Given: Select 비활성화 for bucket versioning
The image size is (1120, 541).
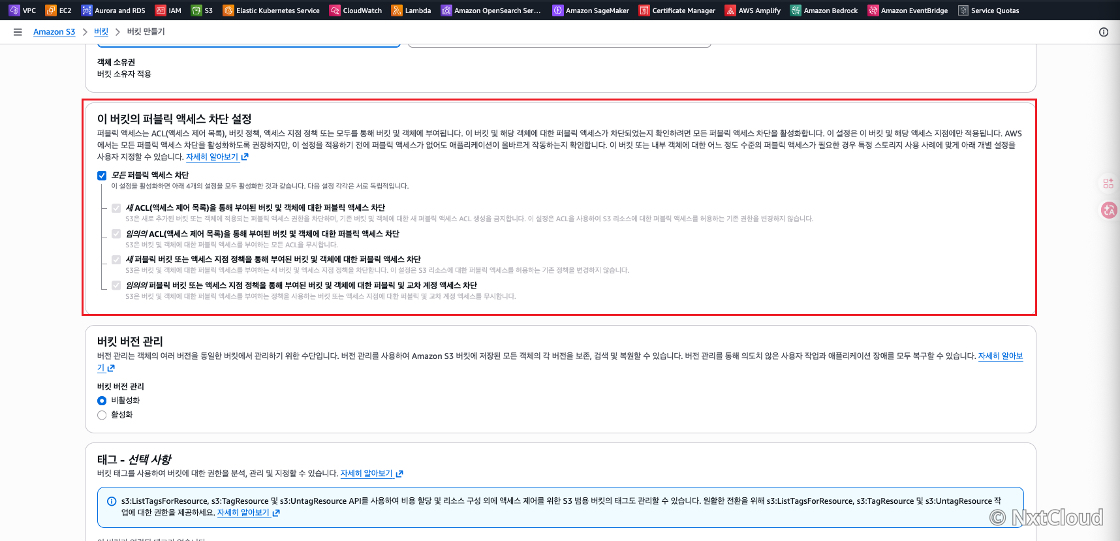Looking at the screenshot, I should click(x=102, y=401).
